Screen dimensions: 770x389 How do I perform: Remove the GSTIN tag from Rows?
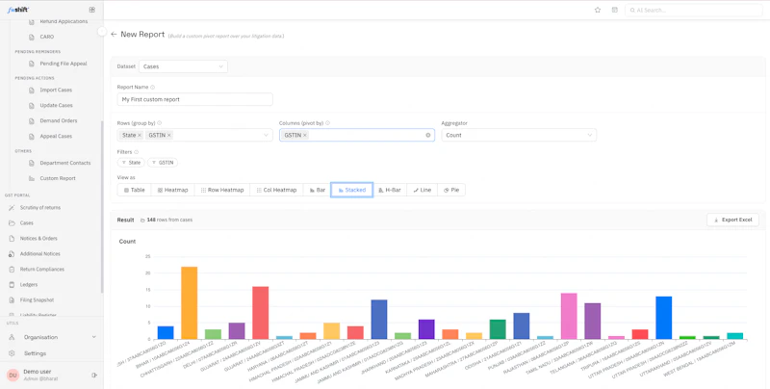(169, 135)
